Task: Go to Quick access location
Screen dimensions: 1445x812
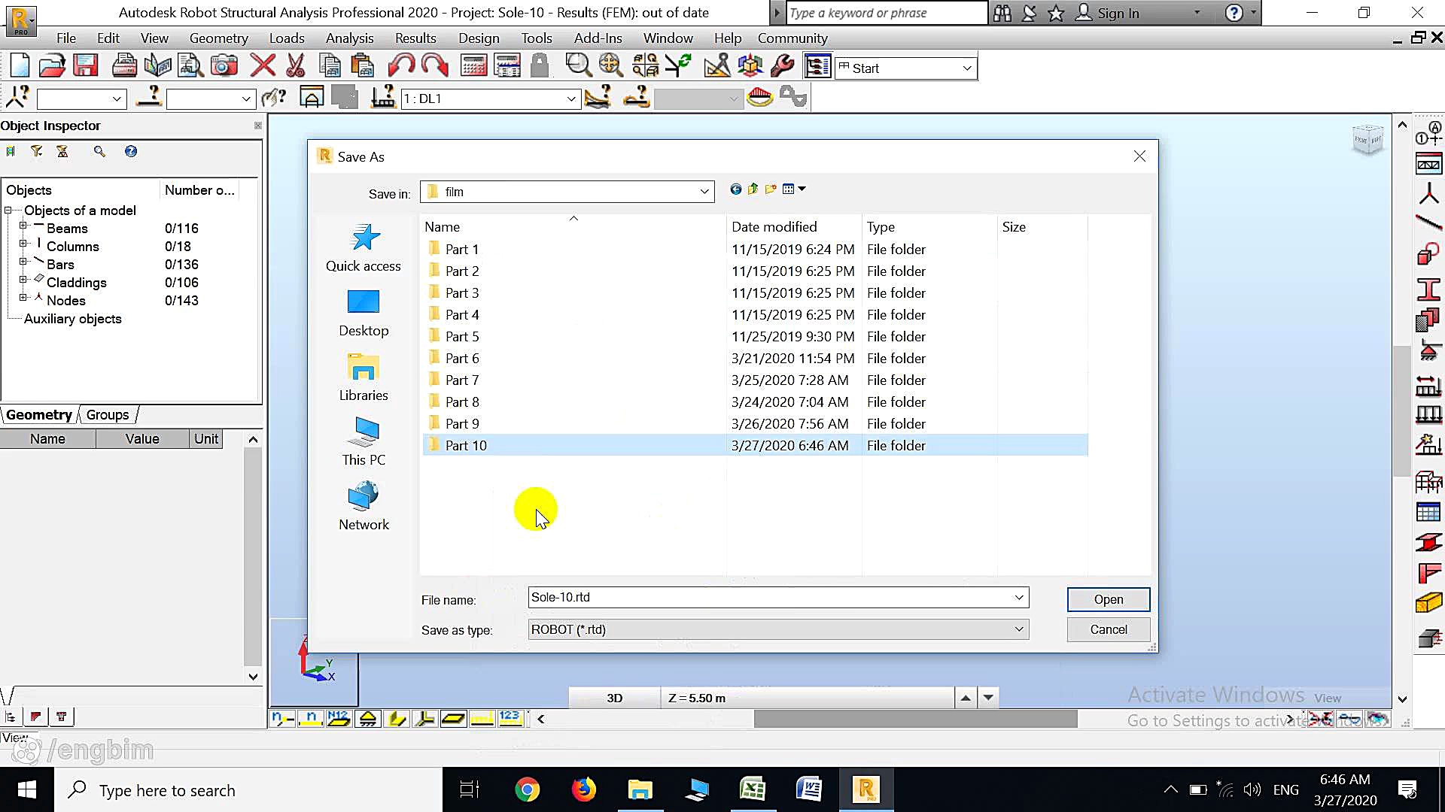Action: [x=364, y=248]
